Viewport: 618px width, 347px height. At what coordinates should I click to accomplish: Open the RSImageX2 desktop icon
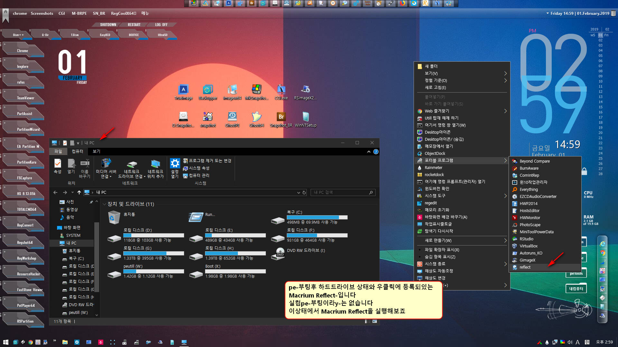tap(305, 92)
